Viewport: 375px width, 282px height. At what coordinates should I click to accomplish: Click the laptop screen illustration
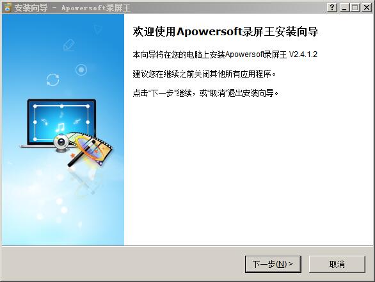point(61,122)
